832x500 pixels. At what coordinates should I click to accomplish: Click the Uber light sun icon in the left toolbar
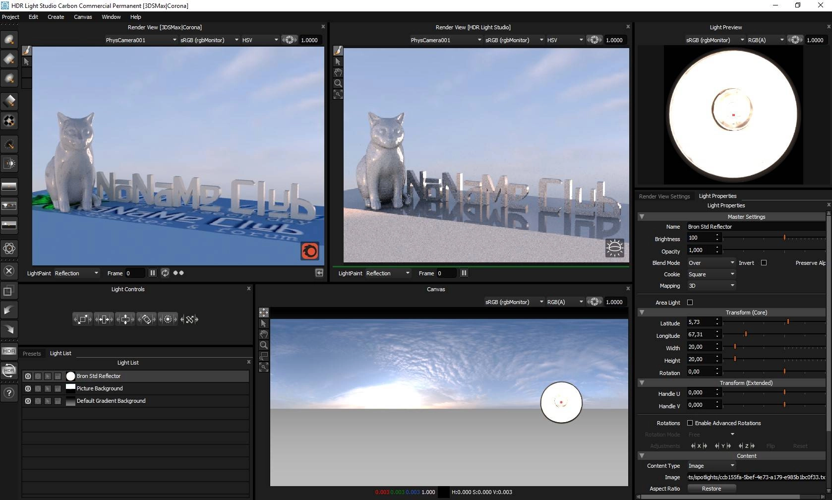(x=9, y=163)
